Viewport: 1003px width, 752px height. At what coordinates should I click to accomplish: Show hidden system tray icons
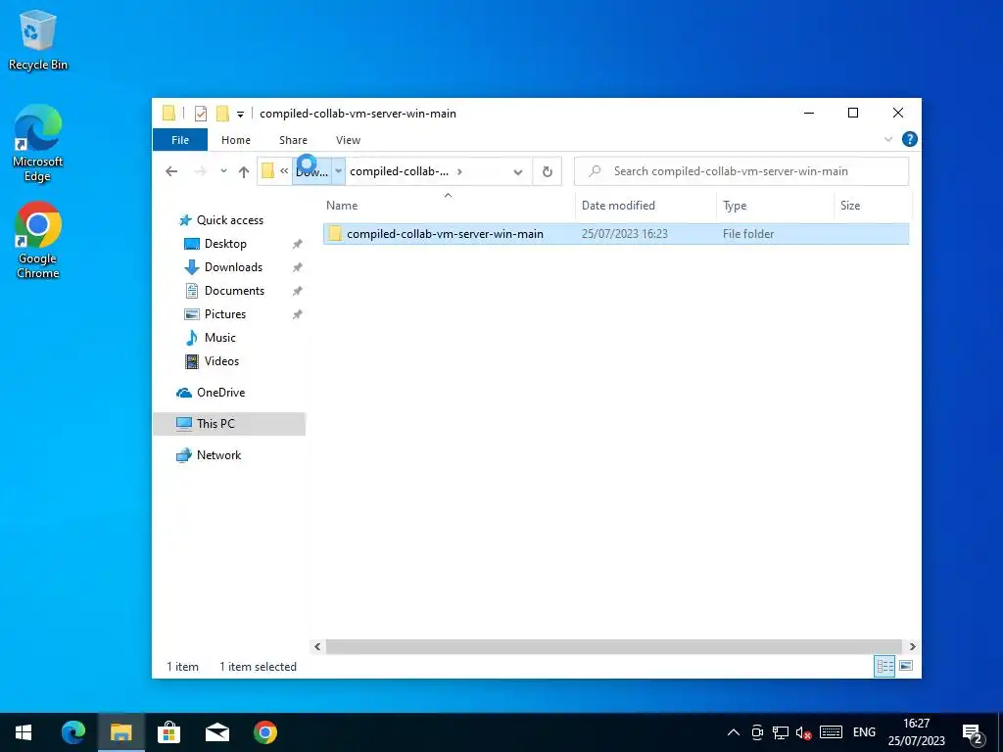click(734, 732)
